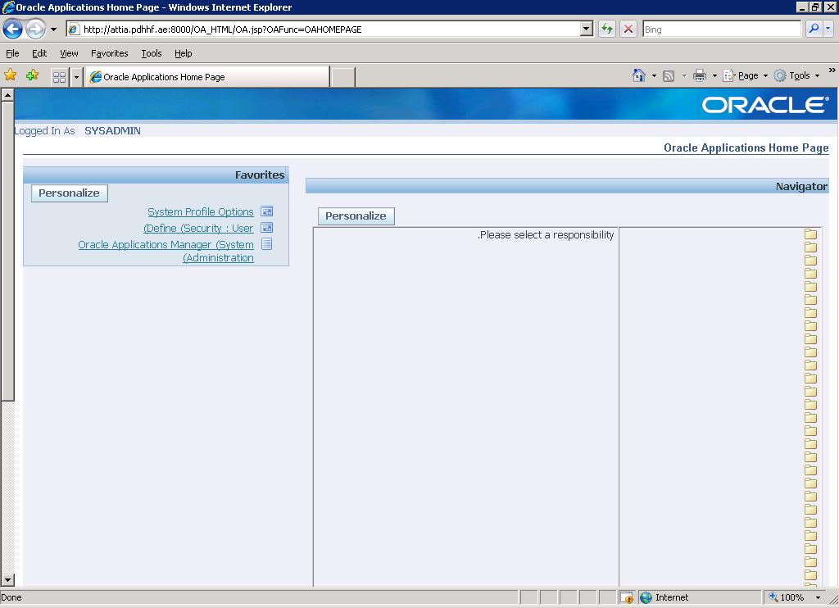The width and height of the screenshot is (839, 608).
Task: Click the Quick Tabs grid icon
Action: (59, 76)
